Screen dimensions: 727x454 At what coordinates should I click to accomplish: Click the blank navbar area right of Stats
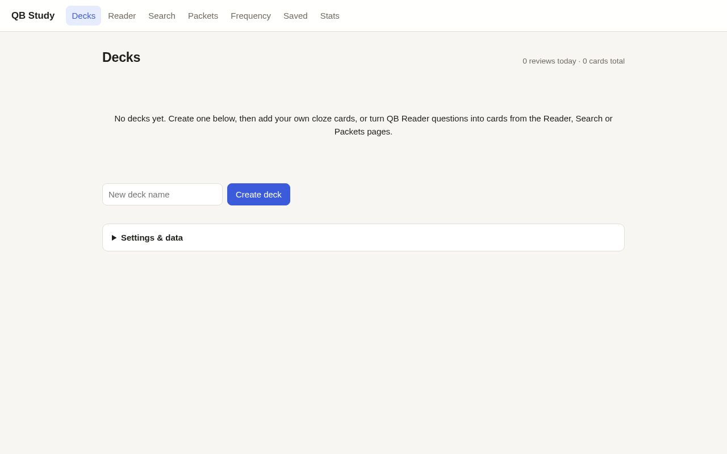[x=534, y=16]
